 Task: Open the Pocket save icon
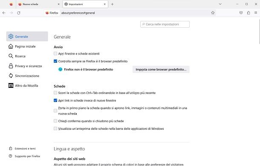(241, 13)
